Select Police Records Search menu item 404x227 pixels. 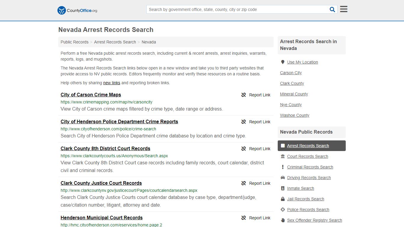click(x=308, y=210)
